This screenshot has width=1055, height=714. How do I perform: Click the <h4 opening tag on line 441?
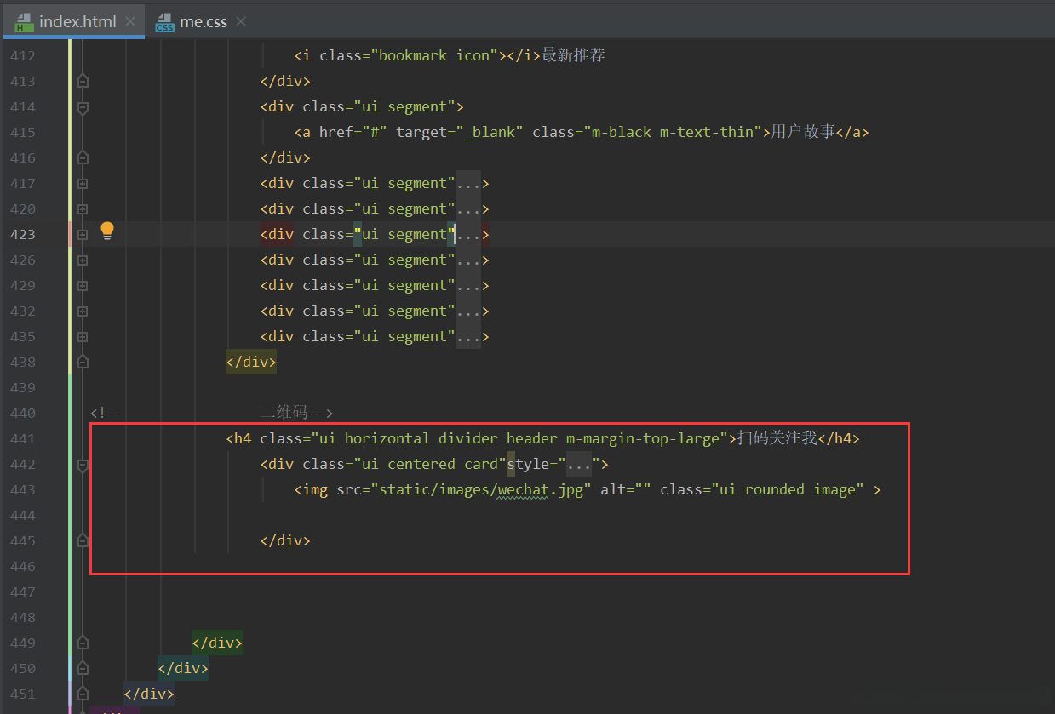tap(238, 438)
